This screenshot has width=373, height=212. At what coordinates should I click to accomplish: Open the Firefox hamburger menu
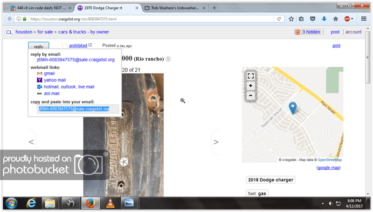pos(364,19)
